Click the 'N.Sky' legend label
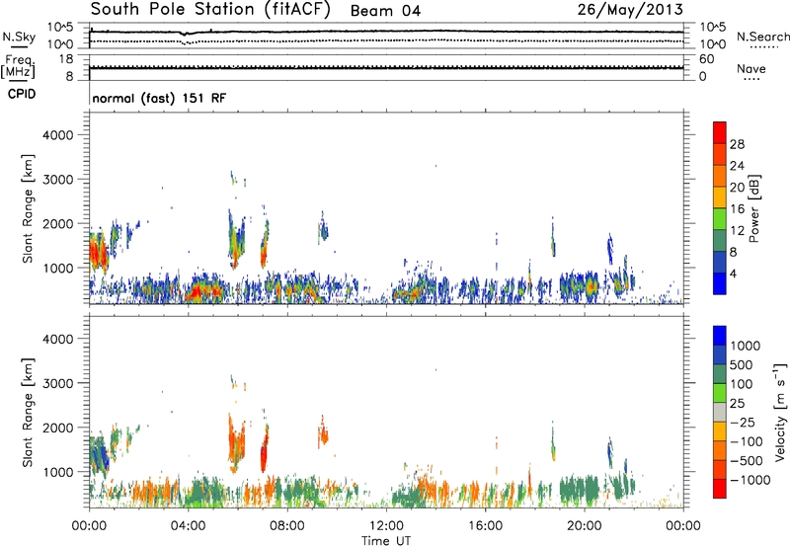Screen dimensions: 790x547 click(19, 37)
